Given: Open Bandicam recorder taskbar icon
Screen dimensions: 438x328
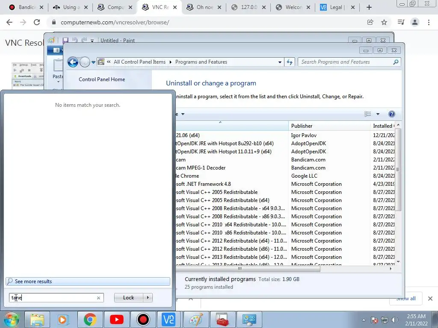Looking at the screenshot, I should coord(143,319).
